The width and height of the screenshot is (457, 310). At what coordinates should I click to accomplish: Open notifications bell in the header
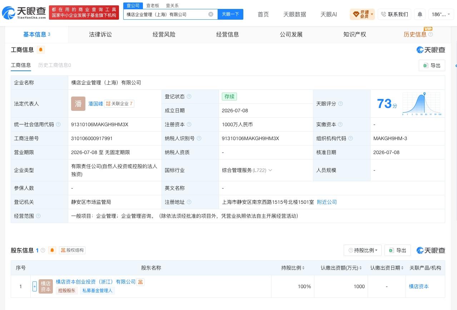(x=420, y=14)
